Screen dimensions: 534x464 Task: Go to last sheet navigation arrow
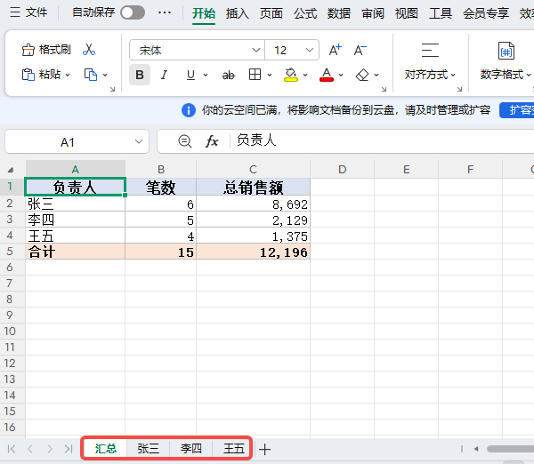pos(69,449)
